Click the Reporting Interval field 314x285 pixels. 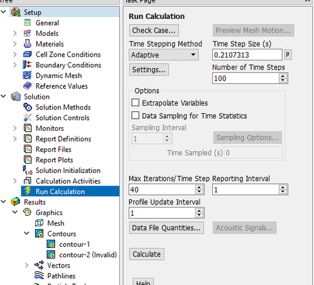pyautogui.click(x=246, y=189)
